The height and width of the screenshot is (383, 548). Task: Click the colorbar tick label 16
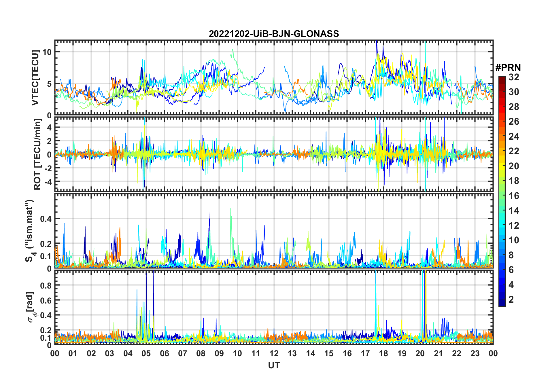pos(514,196)
